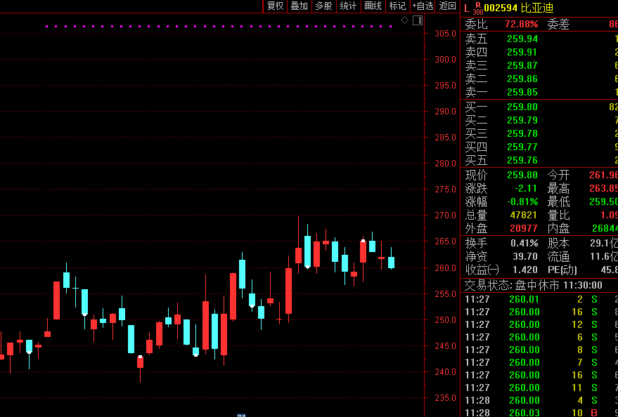Click the red L indicator icon
This screenshot has width=618, height=417.
[467, 8]
